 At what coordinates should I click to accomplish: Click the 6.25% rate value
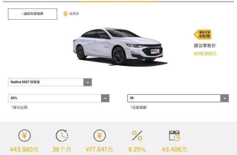tap(137, 149)
